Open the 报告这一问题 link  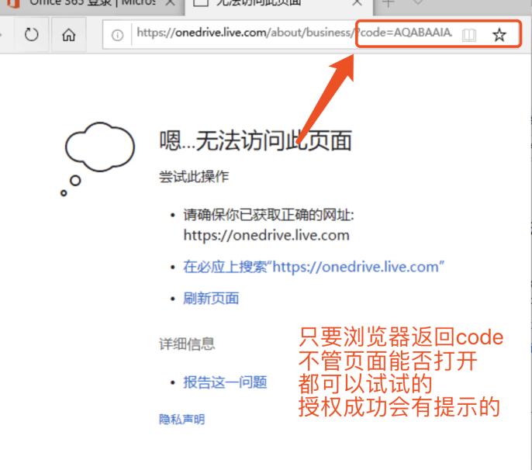point(225,382)
